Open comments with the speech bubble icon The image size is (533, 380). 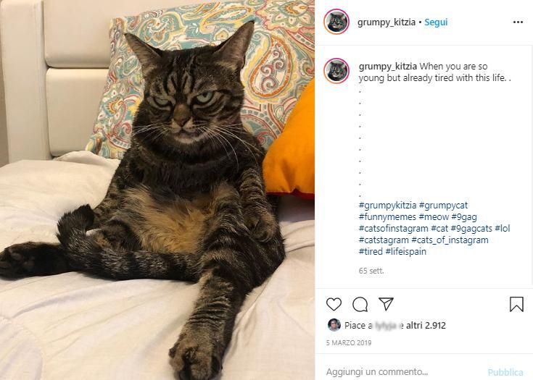[x=360, y=304]
